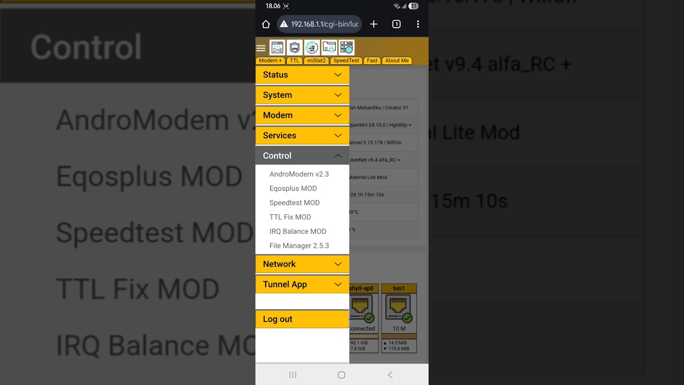Click the Log out button
Screen dimensions: 684x385
(302, 319)
